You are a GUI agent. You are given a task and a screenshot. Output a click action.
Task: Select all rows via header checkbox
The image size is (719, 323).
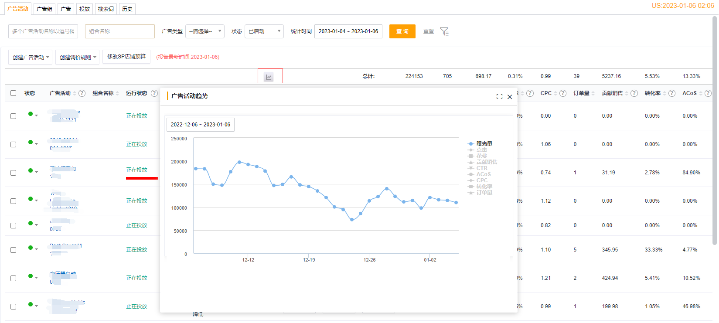coord(14,93)
